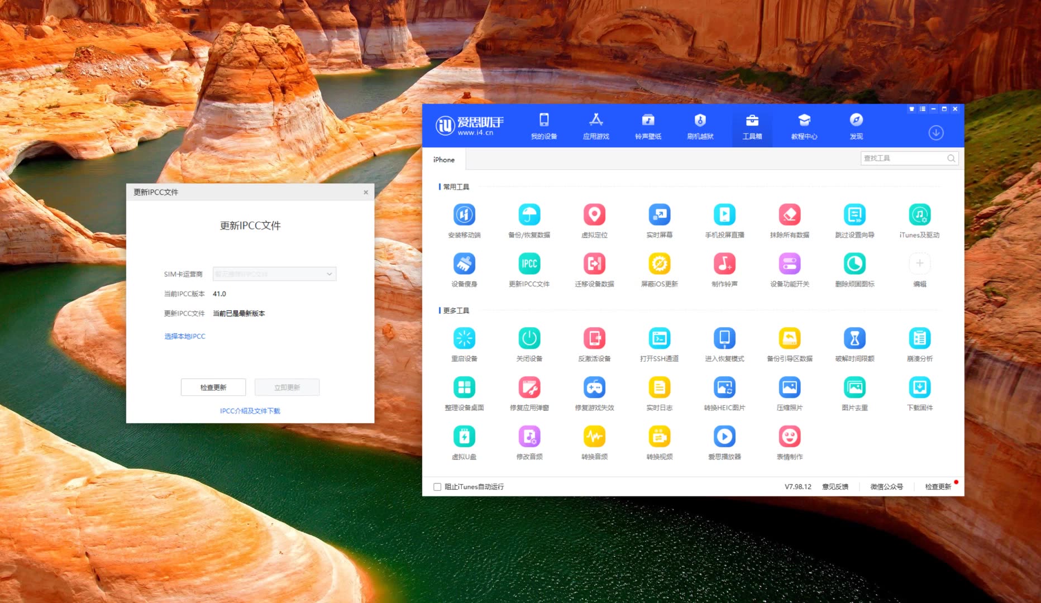Switch to 发现 tab
Image resolution: width=1041 pixels, height=603 pixels.
pyautogui.click(x=856, y=127)
